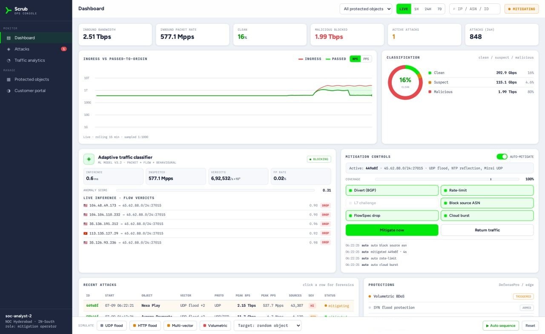
Task: Click the flag icon beside 35.126.93.236
Action: coord(86,242)
